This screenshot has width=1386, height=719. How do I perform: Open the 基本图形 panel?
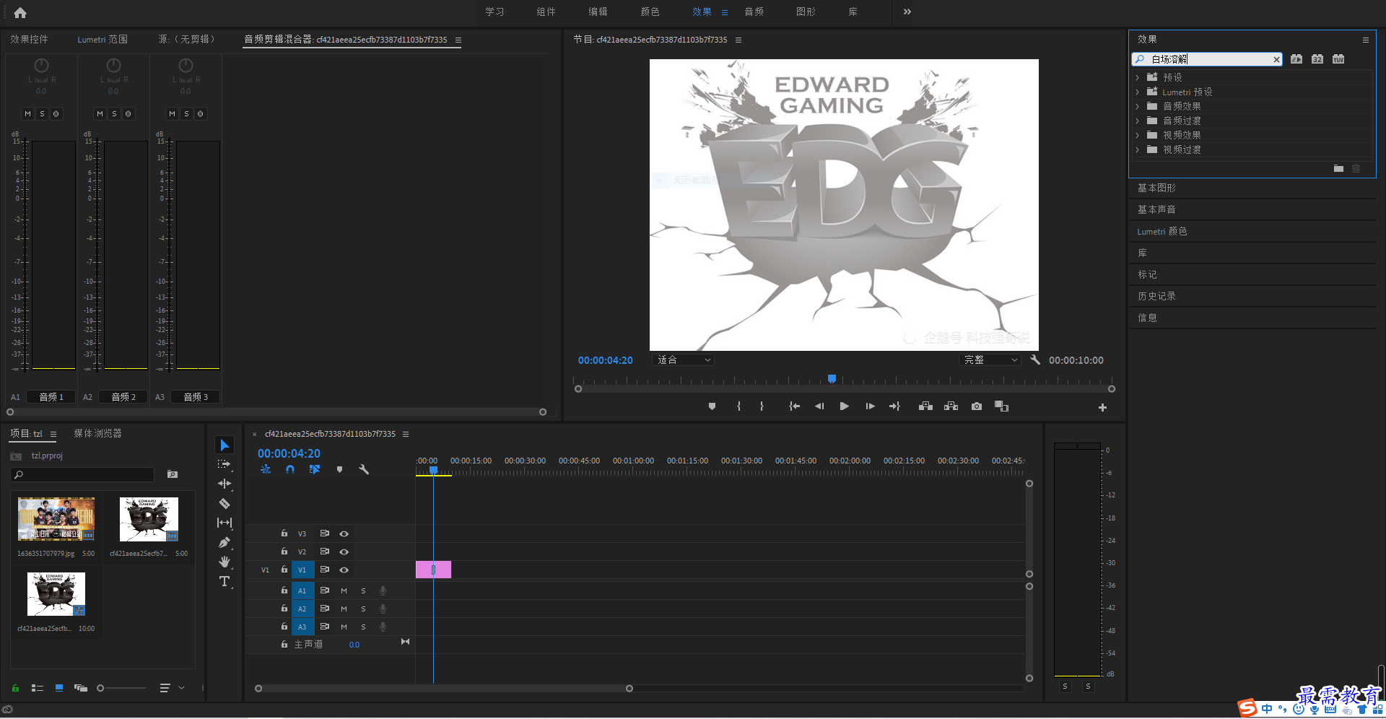click(x=1156, y=188)
